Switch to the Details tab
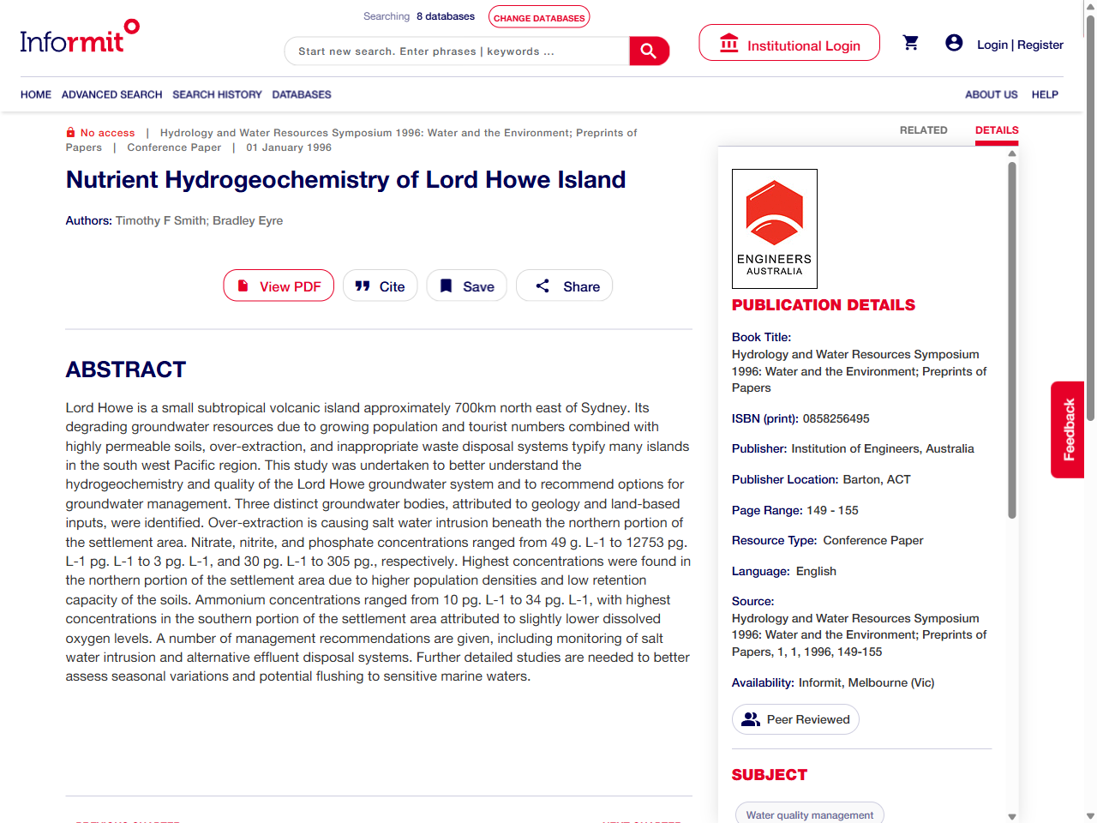The width and height of the screenshot is (1097, 823). [x=997, y=130]
